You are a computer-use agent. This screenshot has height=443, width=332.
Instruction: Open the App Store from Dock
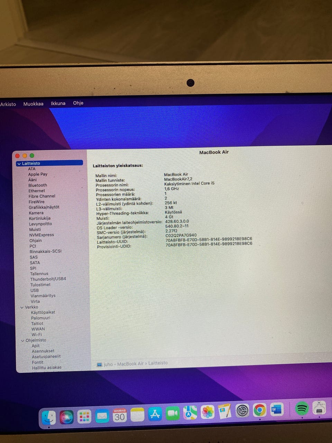[x=155, y=414]
